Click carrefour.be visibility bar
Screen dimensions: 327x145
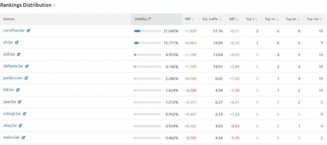tap(148, 31)
